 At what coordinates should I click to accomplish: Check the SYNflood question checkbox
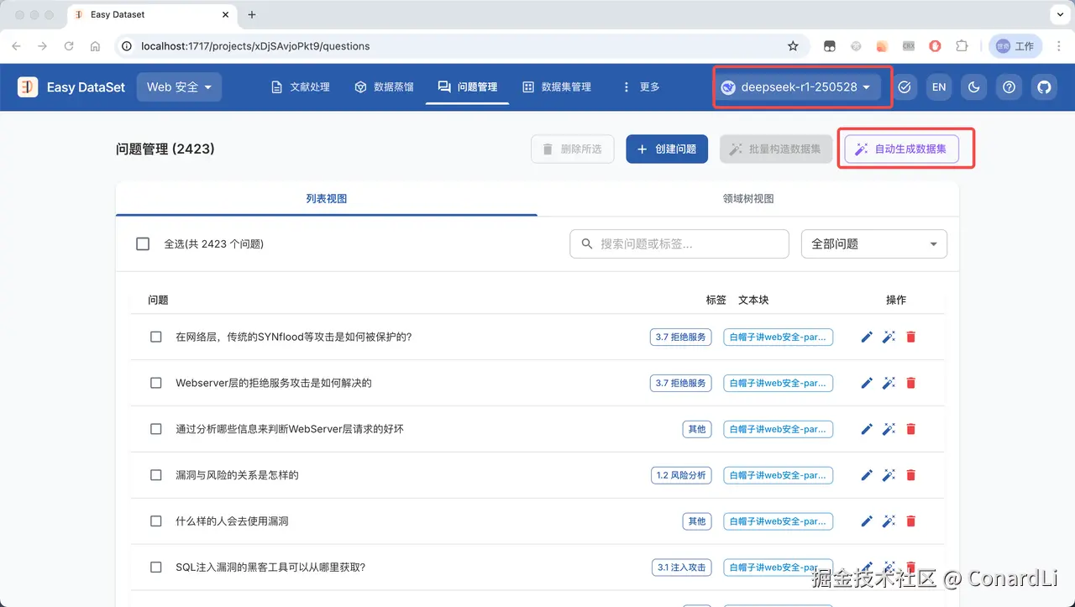coord(156,337)
